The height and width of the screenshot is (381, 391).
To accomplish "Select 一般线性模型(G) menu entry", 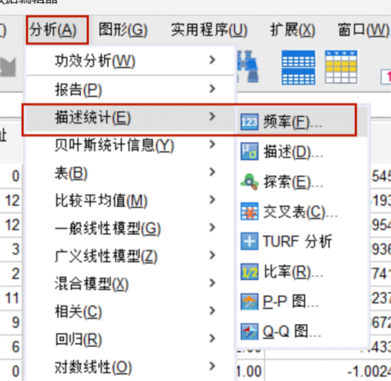I will pyautogui.click(x=130, y=228).
